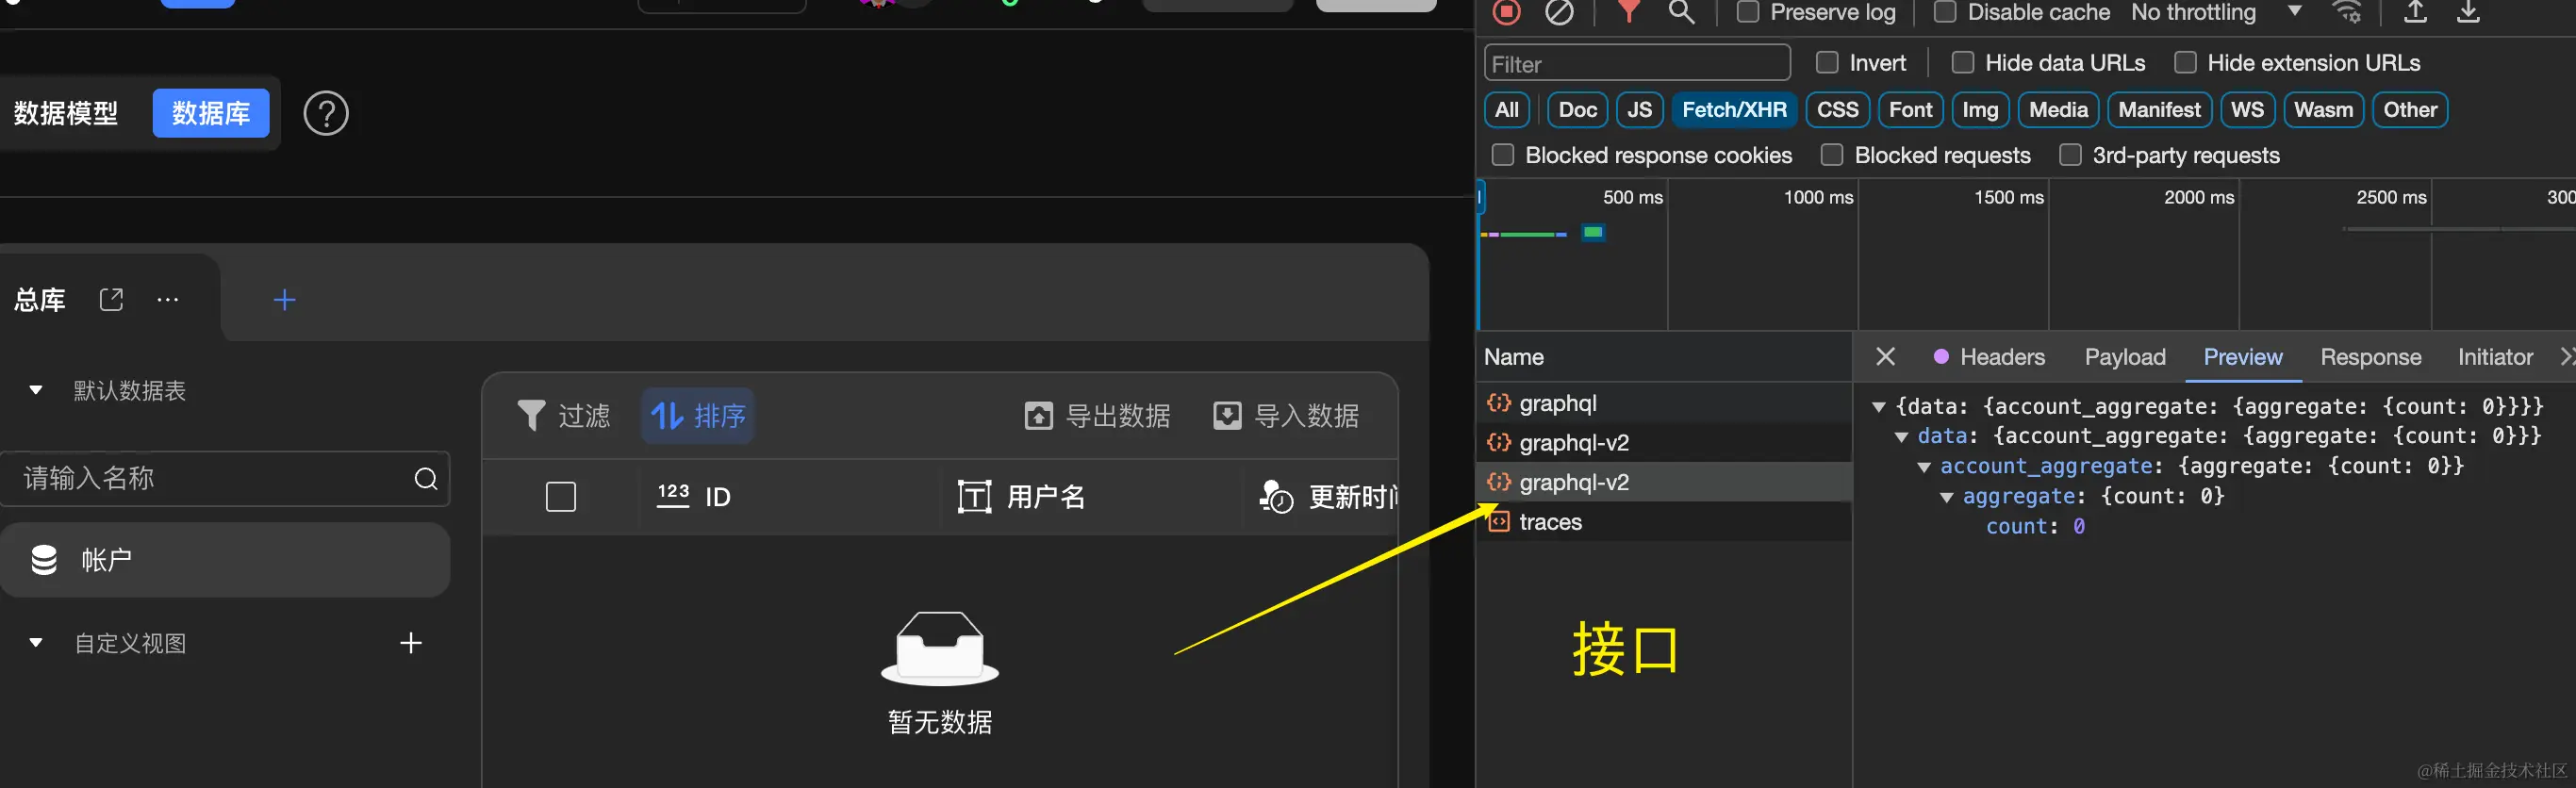This screenshot has height=788, width=2576.
Task: Click the network Filter input field
Action: tap(1637, 63)
